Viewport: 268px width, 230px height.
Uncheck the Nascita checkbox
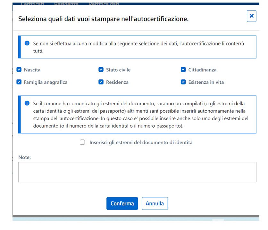(x=19, y=69)
